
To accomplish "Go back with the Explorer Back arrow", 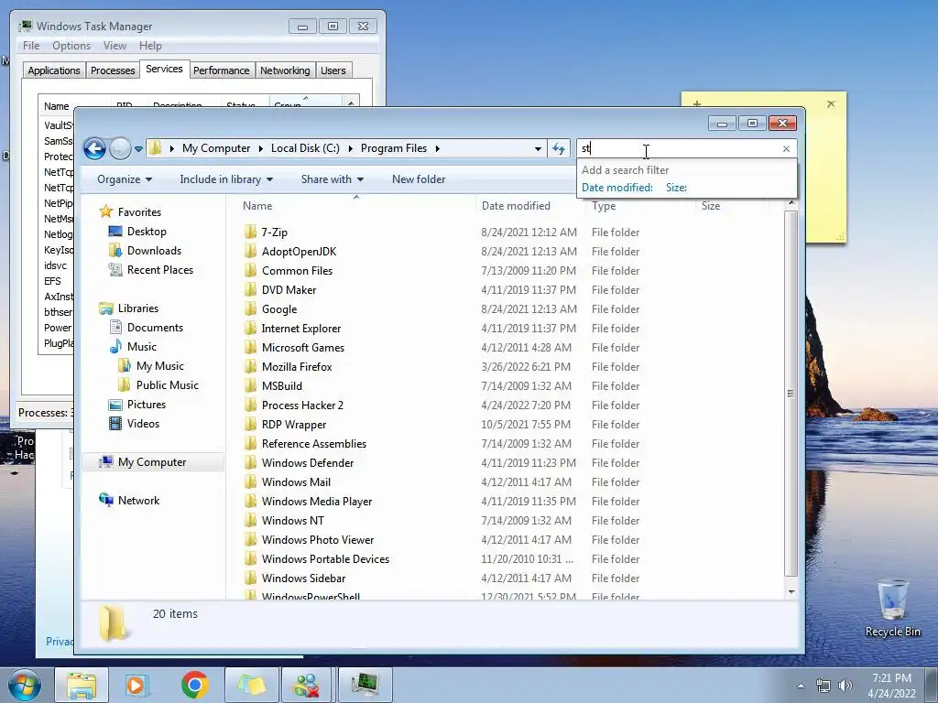I will point(94,148).
